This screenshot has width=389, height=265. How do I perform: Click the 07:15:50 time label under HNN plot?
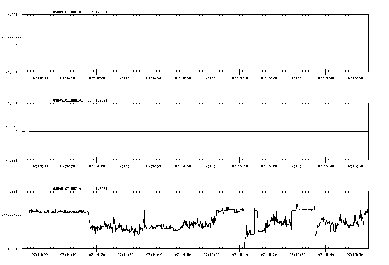click(x=355, y=166)
